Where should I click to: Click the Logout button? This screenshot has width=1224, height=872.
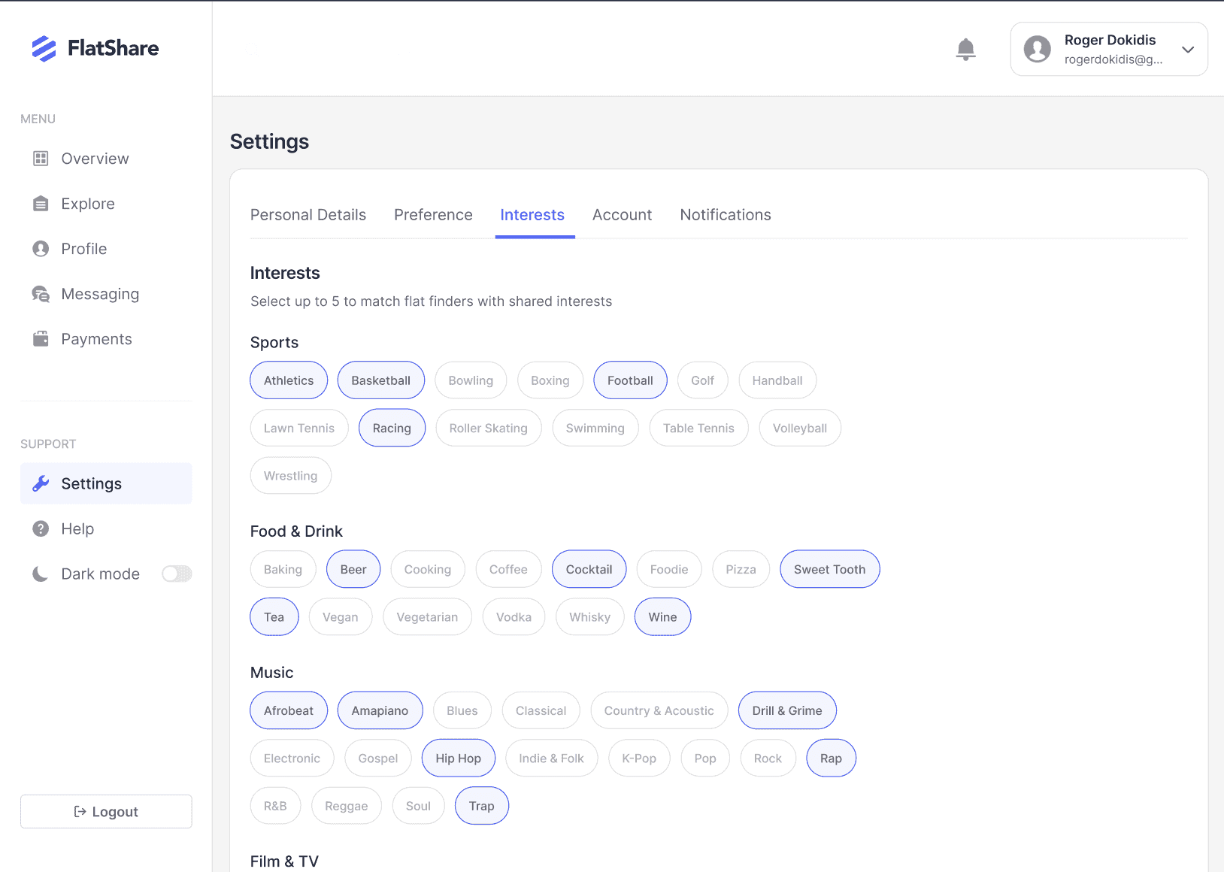(106, 811)
